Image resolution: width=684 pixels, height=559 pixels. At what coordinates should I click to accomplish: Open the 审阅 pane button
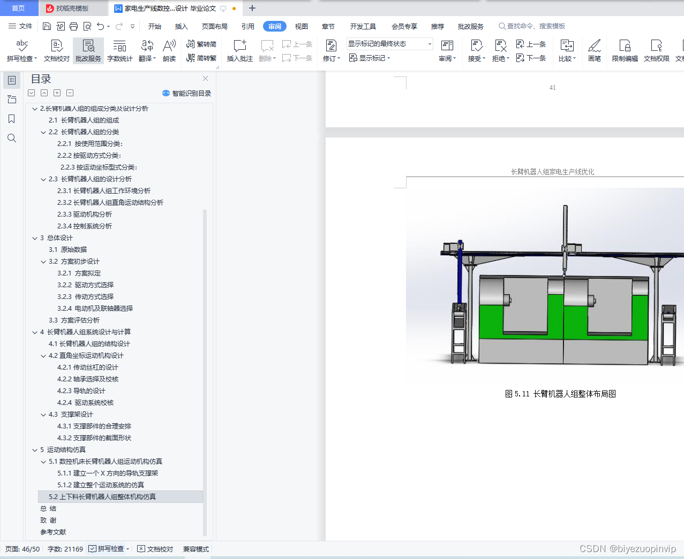point(447,51)
